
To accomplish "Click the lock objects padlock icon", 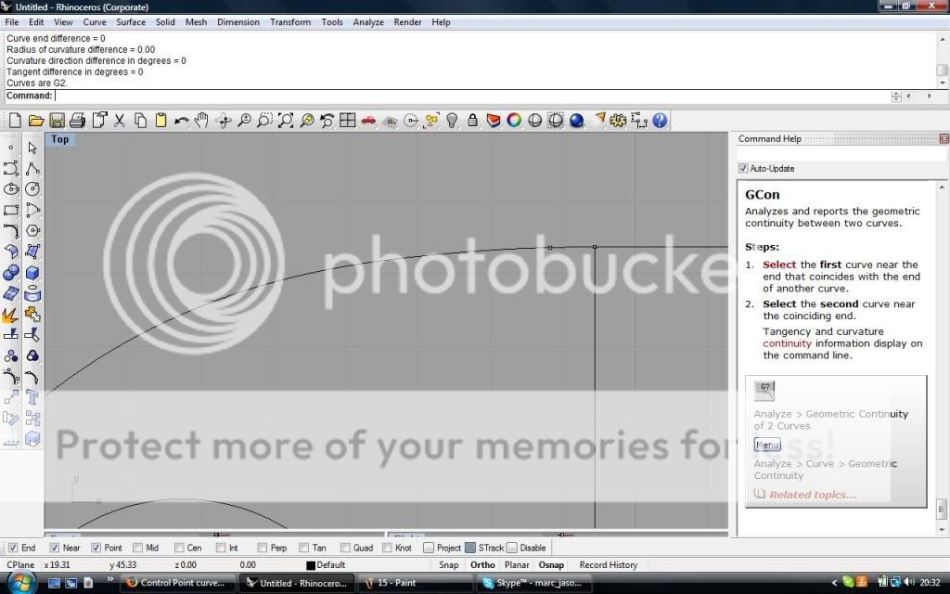I will pos(473,121).
